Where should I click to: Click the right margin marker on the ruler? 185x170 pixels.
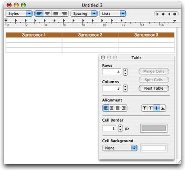coord(175,21)
